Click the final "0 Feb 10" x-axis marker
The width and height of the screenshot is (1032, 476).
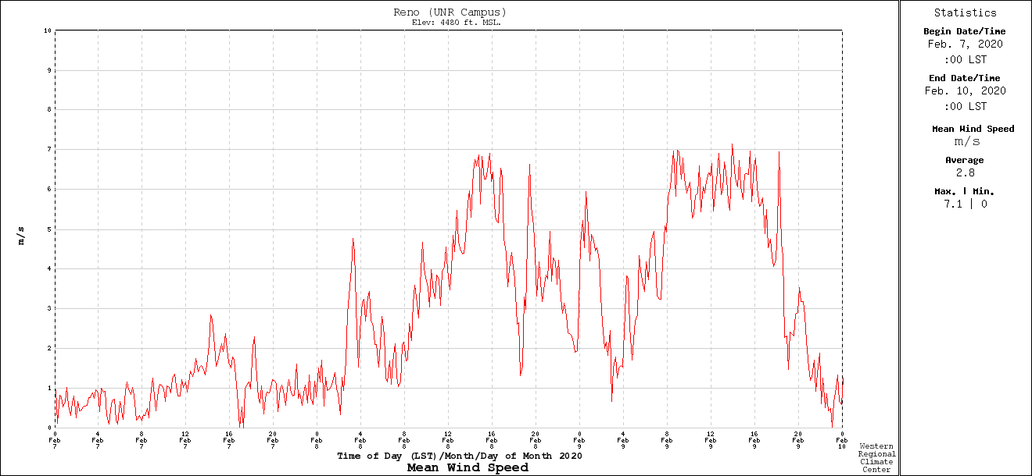tap(842, 439)
